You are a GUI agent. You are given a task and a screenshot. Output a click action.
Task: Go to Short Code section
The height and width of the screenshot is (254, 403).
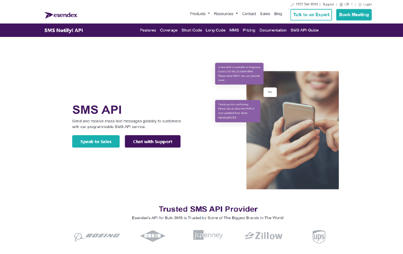coord(192,30)
